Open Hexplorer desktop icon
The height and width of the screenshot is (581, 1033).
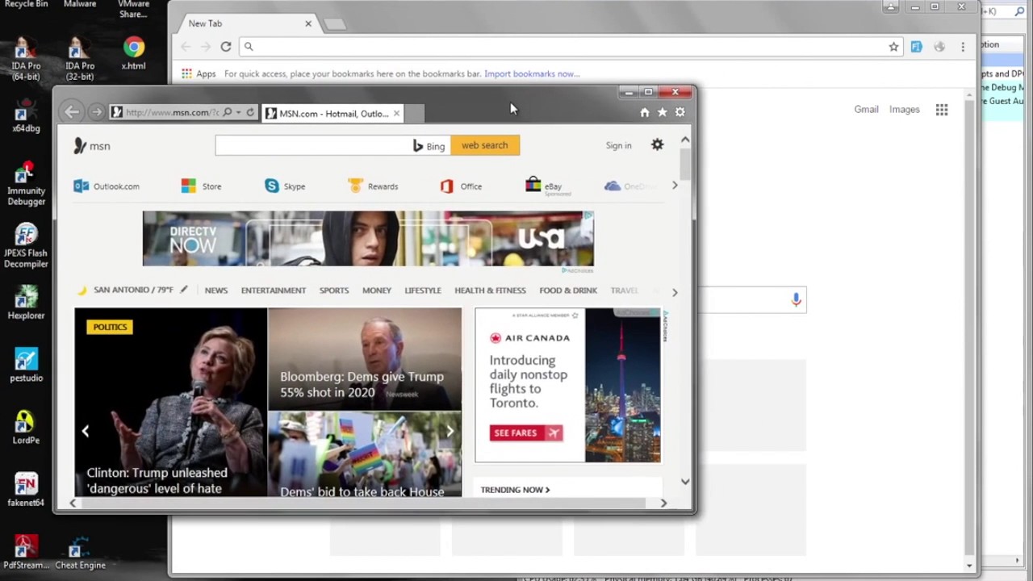(26, 303)
